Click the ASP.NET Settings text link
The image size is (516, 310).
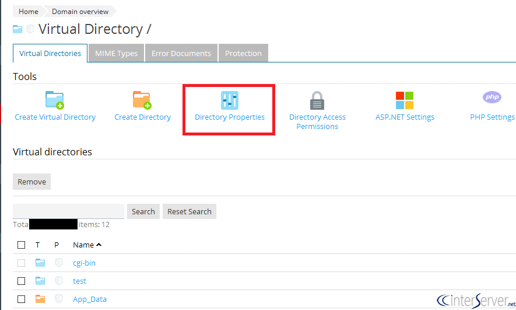pyautogui.click(x=405, y=117)
